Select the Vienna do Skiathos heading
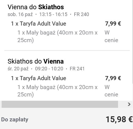The width and height of the screenshot is (133, 129). click(36, 7)
